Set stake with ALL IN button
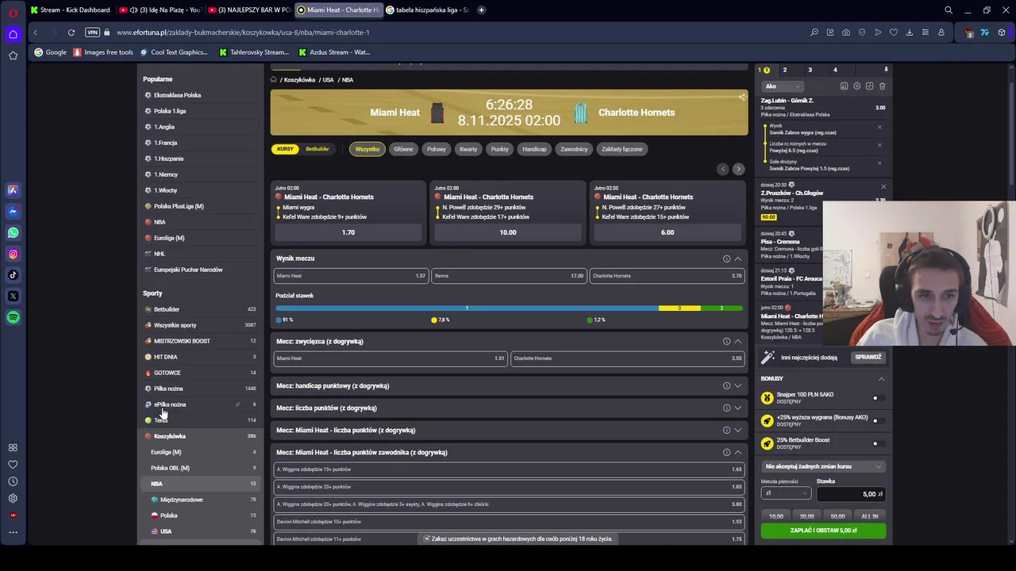1016x571 pixels. click(x=870, y=516)
